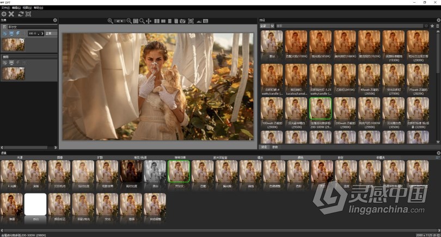Open the 视图 menu
The width and height of the screenshot is (441, 237).
[x=27, y=8]
